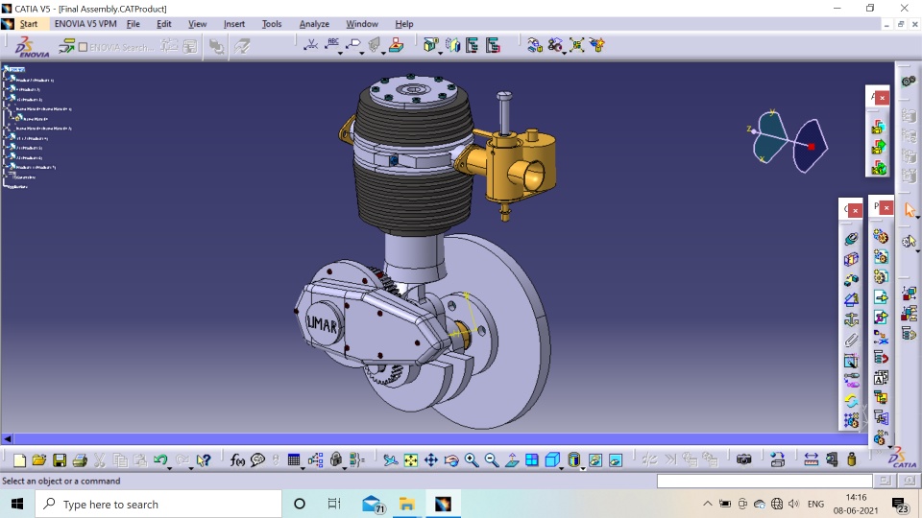
Task: Select the arrow Select tool on right
Action: (x=910, y=210)
